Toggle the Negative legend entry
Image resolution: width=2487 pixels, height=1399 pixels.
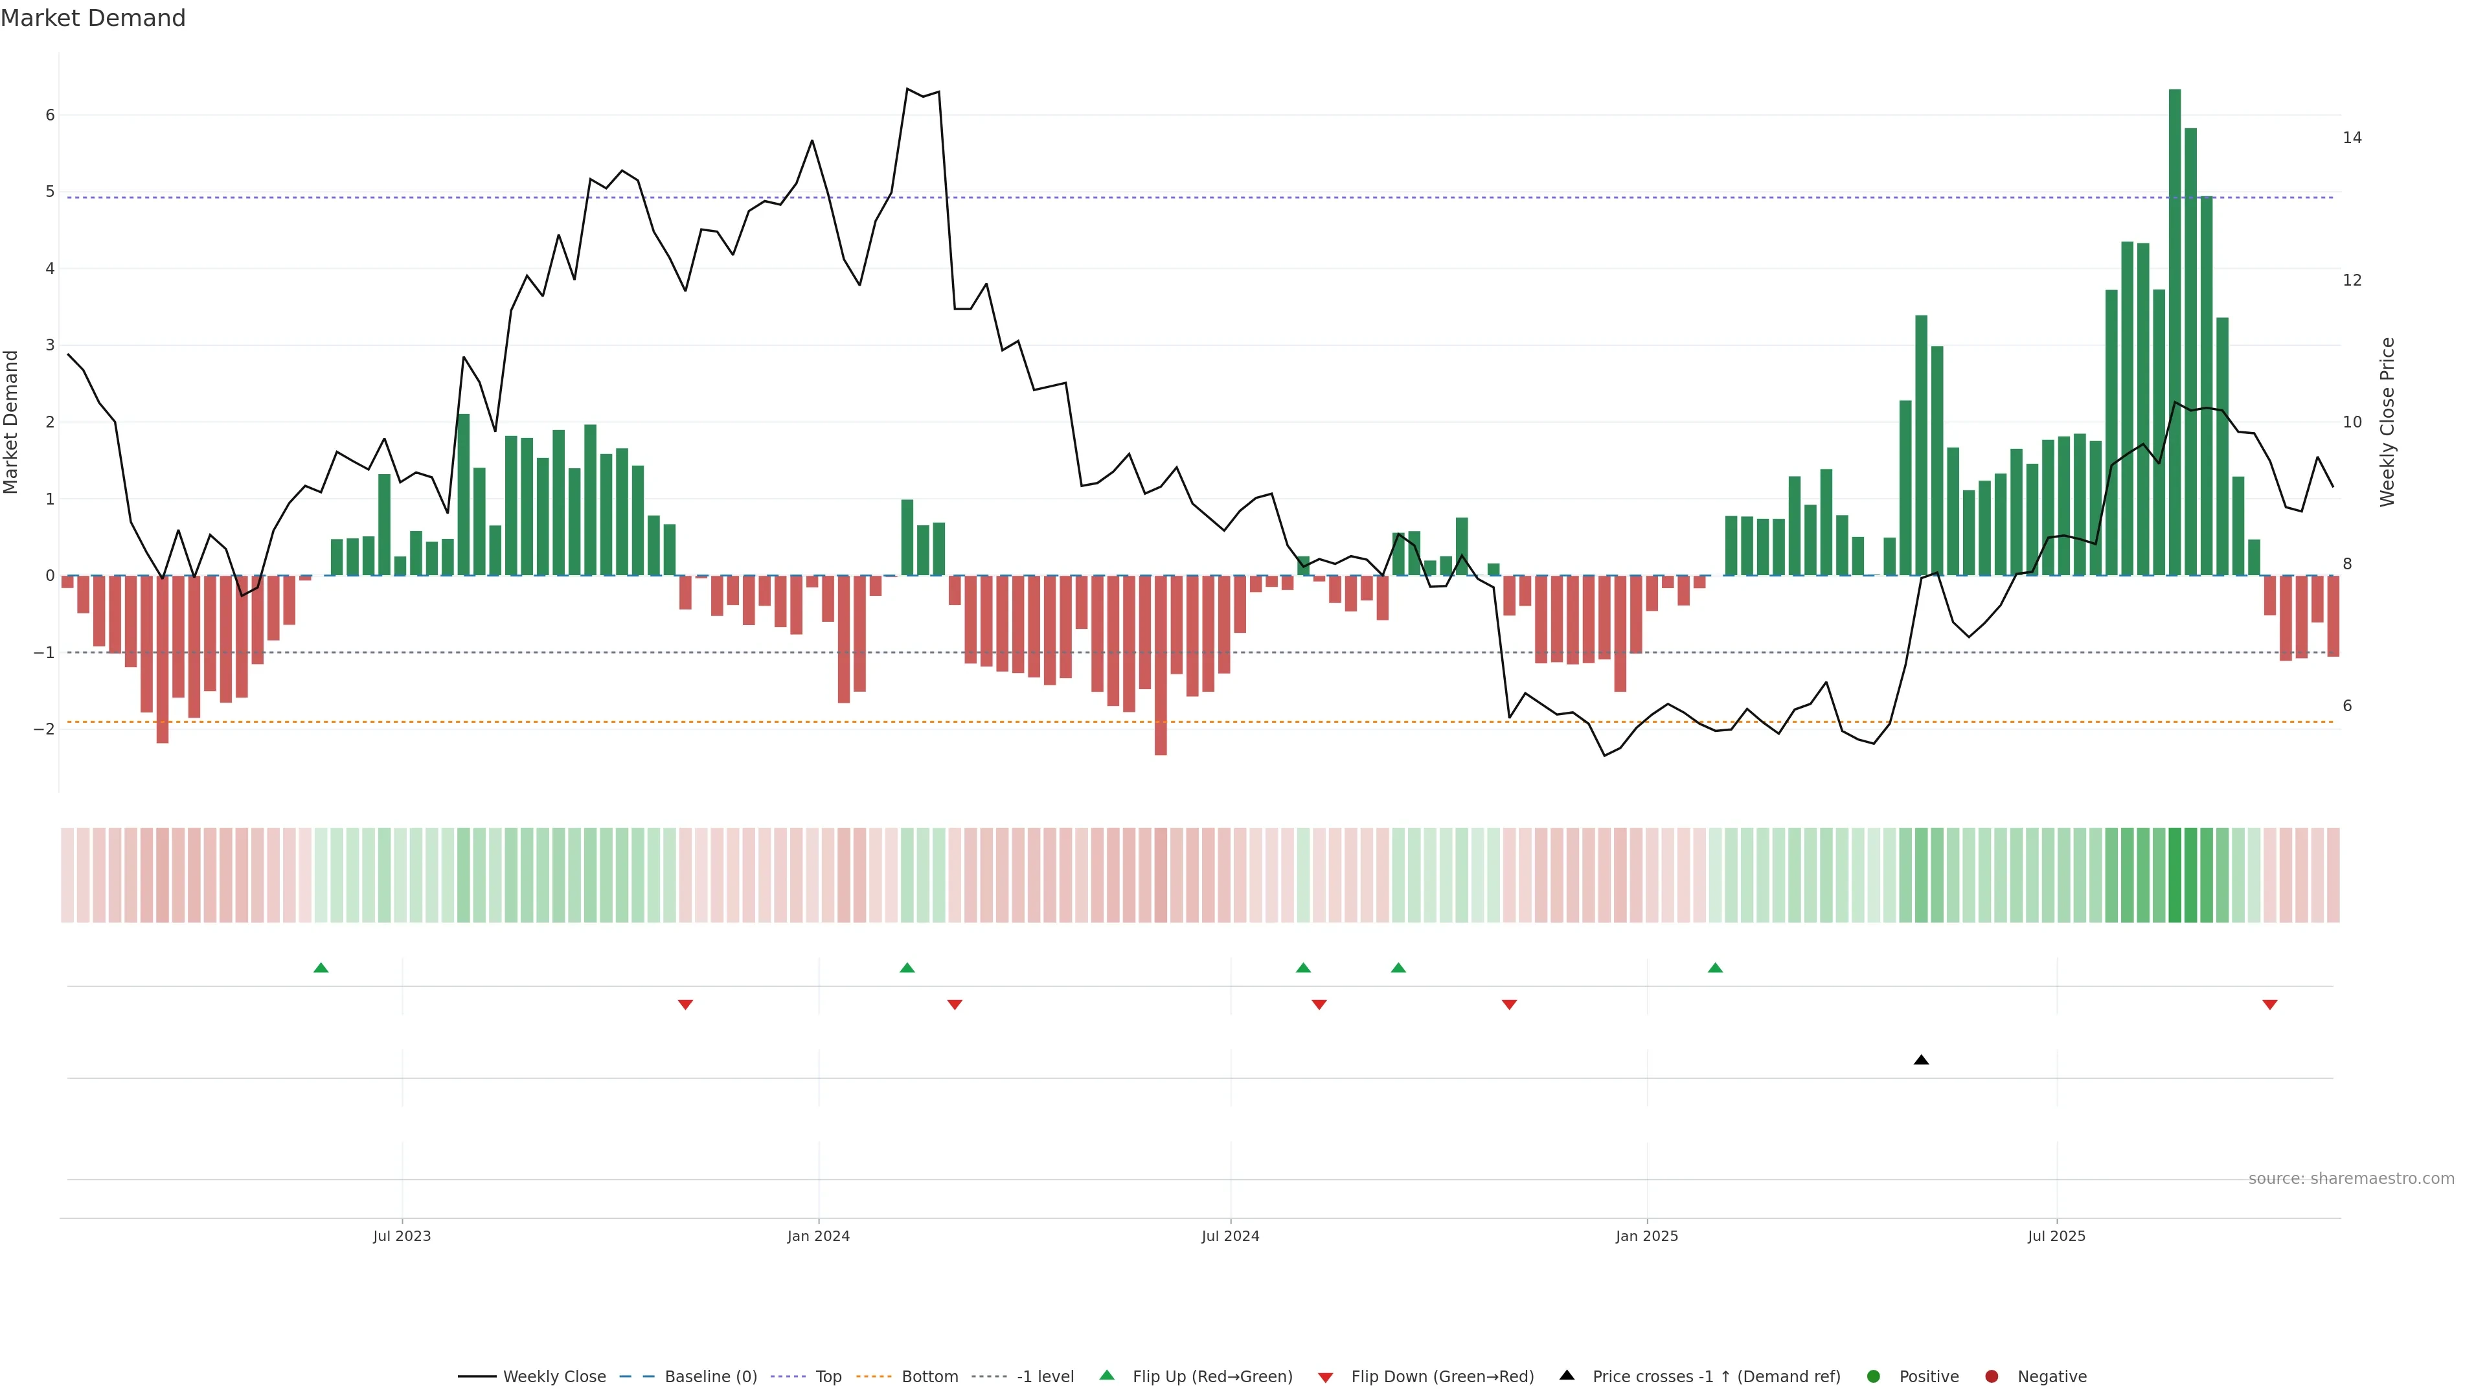(x=2052, y=1376)
